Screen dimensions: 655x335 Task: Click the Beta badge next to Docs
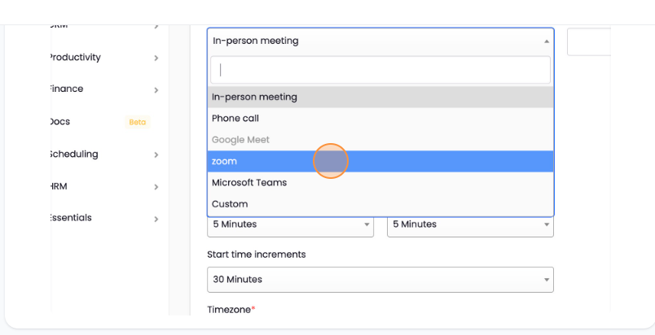(137, 122)
